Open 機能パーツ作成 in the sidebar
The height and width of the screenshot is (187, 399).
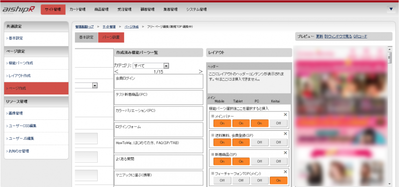click(x=36, y=63)
